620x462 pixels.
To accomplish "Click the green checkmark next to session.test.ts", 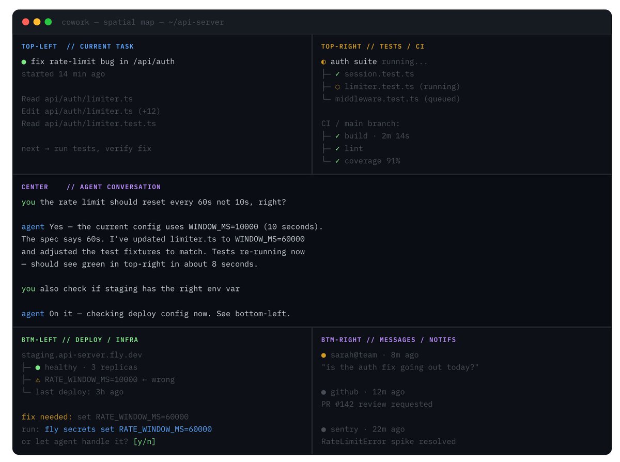I will pos(337,74).
